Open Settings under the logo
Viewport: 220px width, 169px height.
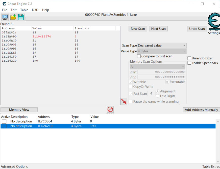coord(214,33)
